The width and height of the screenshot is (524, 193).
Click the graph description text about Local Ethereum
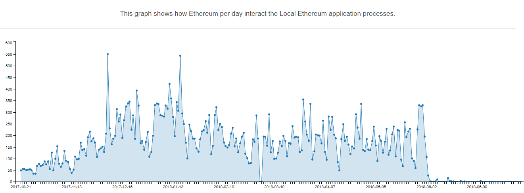click(258, 13)
